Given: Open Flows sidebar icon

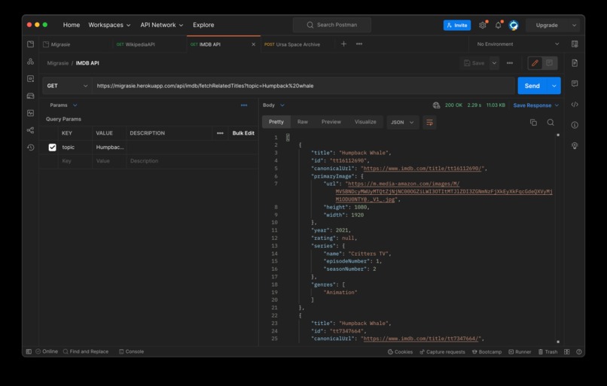Looking at the screenshot, I should (x=31, y=130).
